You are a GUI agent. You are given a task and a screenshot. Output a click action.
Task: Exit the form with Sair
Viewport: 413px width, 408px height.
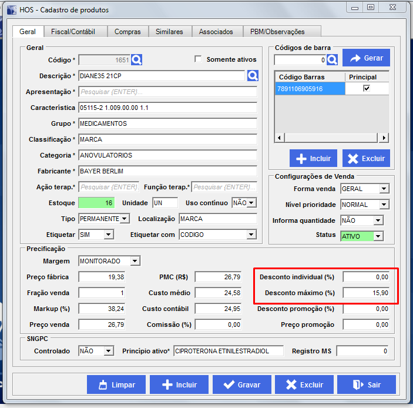366,385
